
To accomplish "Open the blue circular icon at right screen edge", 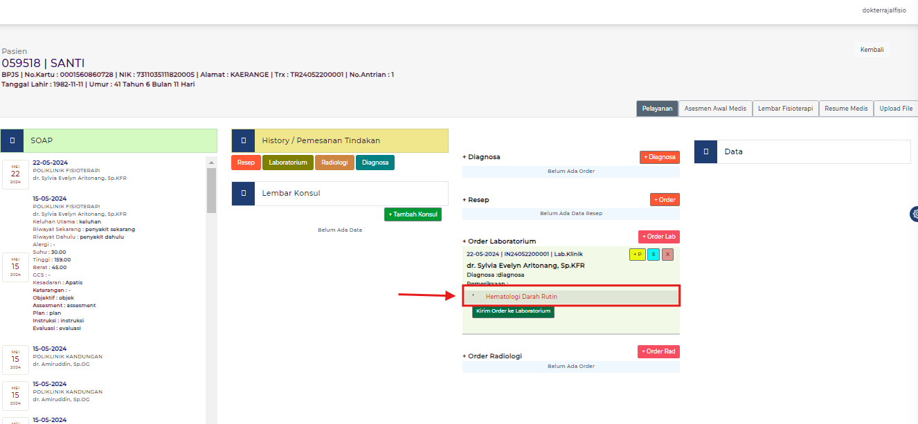I will pos(915,214).
